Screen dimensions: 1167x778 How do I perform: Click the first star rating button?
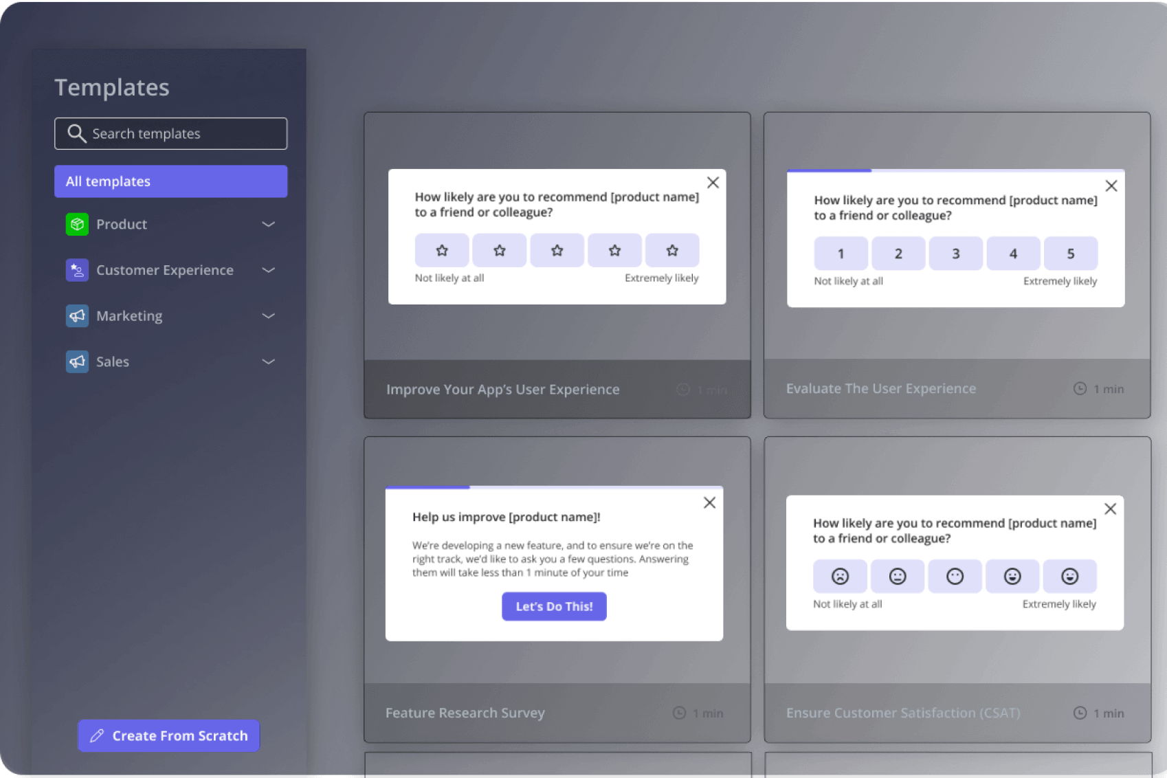click(442, 251)
